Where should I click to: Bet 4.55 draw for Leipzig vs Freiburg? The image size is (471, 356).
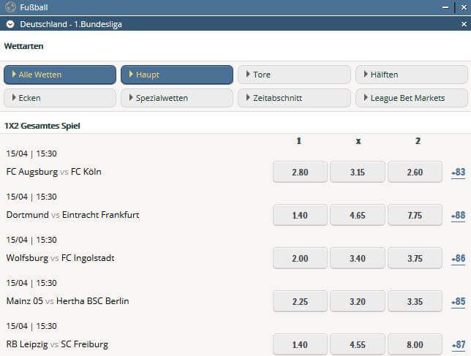point(358,344)
